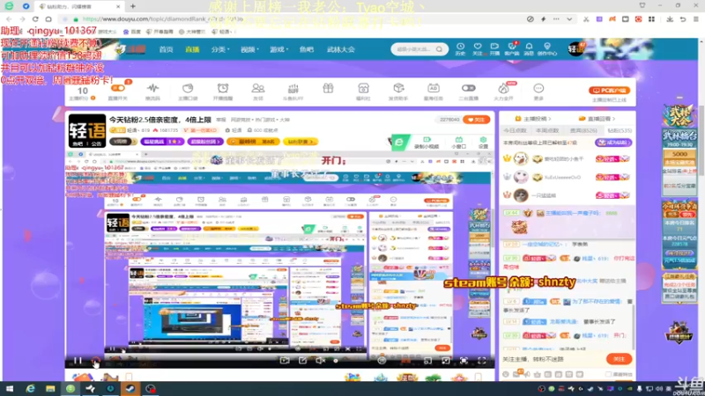Switch to the 直播 live nav item
This screenshot has height=396, width=705.
tap(192, 49)
